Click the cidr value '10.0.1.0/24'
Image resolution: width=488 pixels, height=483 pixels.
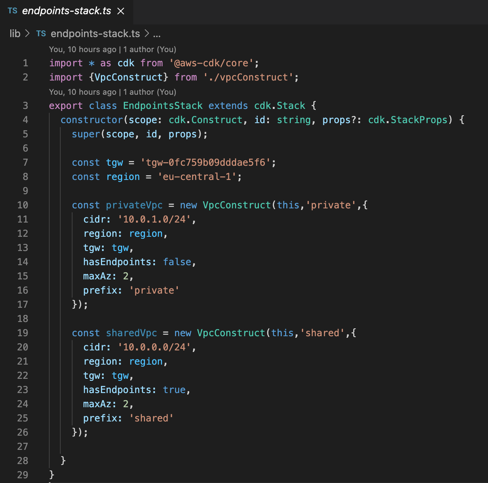154,219
